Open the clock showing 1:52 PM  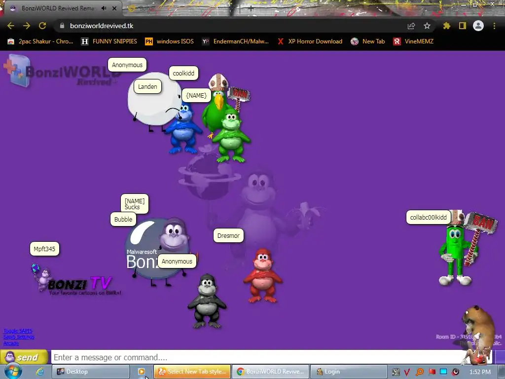pyautogui.click(x=480, y=372)
